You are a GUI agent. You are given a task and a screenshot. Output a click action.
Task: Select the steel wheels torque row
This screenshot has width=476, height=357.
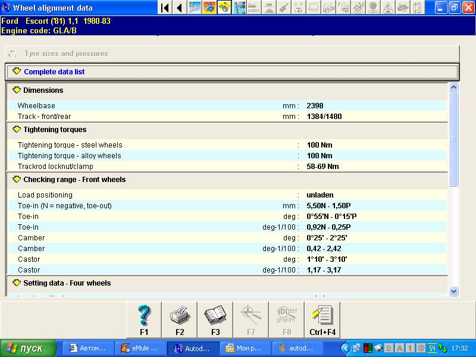[227, 145]
